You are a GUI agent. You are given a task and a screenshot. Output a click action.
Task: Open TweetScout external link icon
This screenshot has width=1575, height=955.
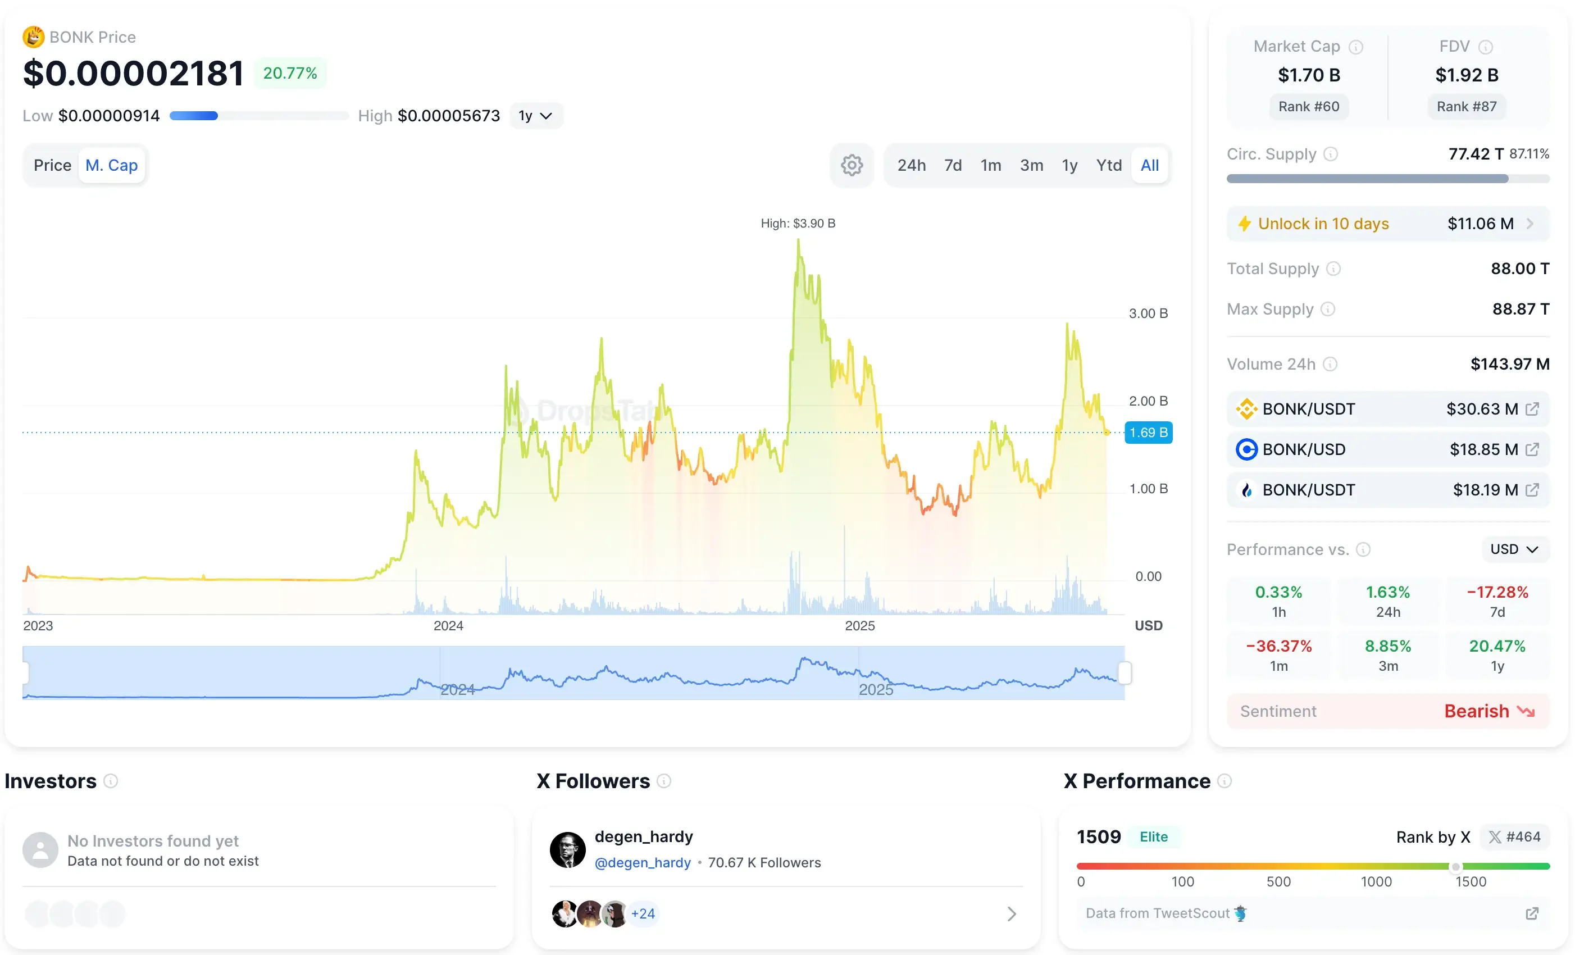[1532, 913]
